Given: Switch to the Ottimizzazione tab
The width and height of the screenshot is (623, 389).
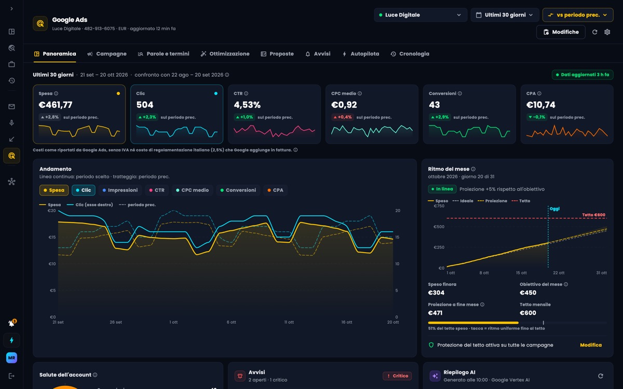Looking at the screenshot, I should [x=225, y=54].
